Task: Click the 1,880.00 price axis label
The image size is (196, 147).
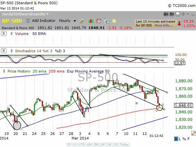Action: (184, 81)
